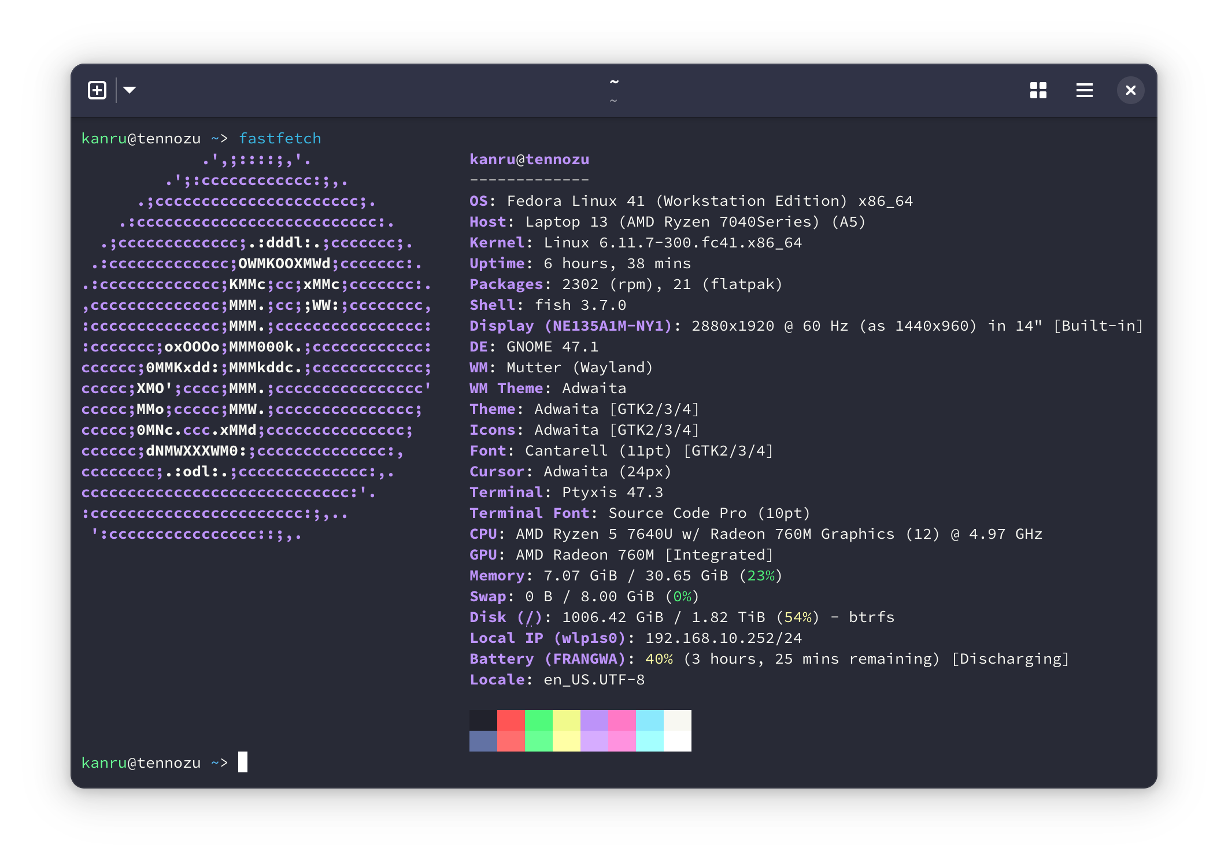Click the Disk percentage '54%'

pos(798,617)
